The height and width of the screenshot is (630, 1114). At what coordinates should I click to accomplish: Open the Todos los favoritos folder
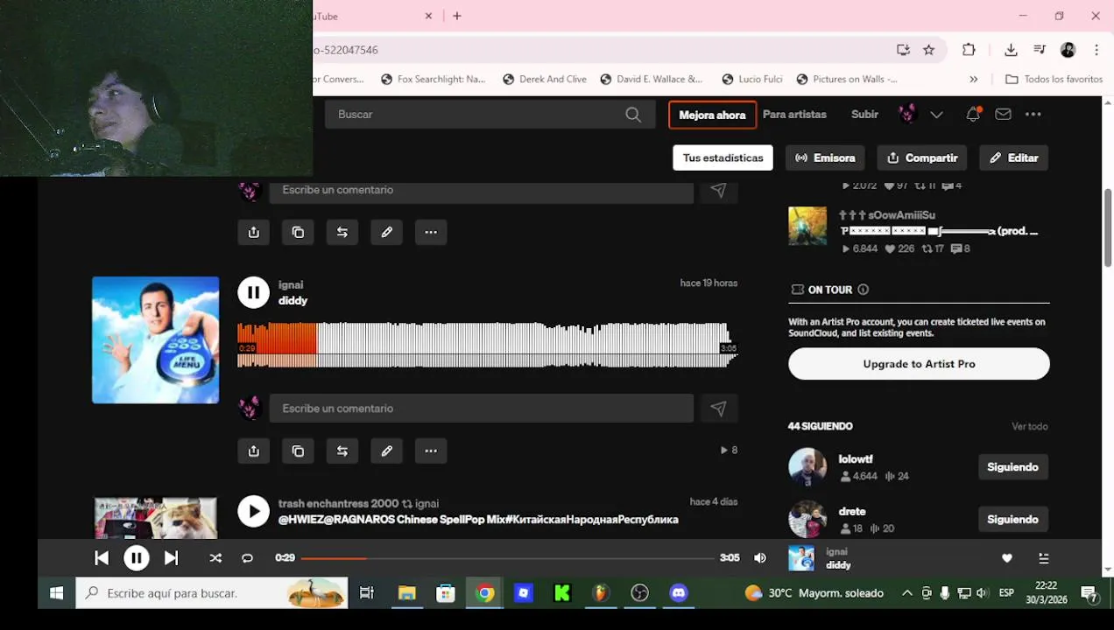1054,79
